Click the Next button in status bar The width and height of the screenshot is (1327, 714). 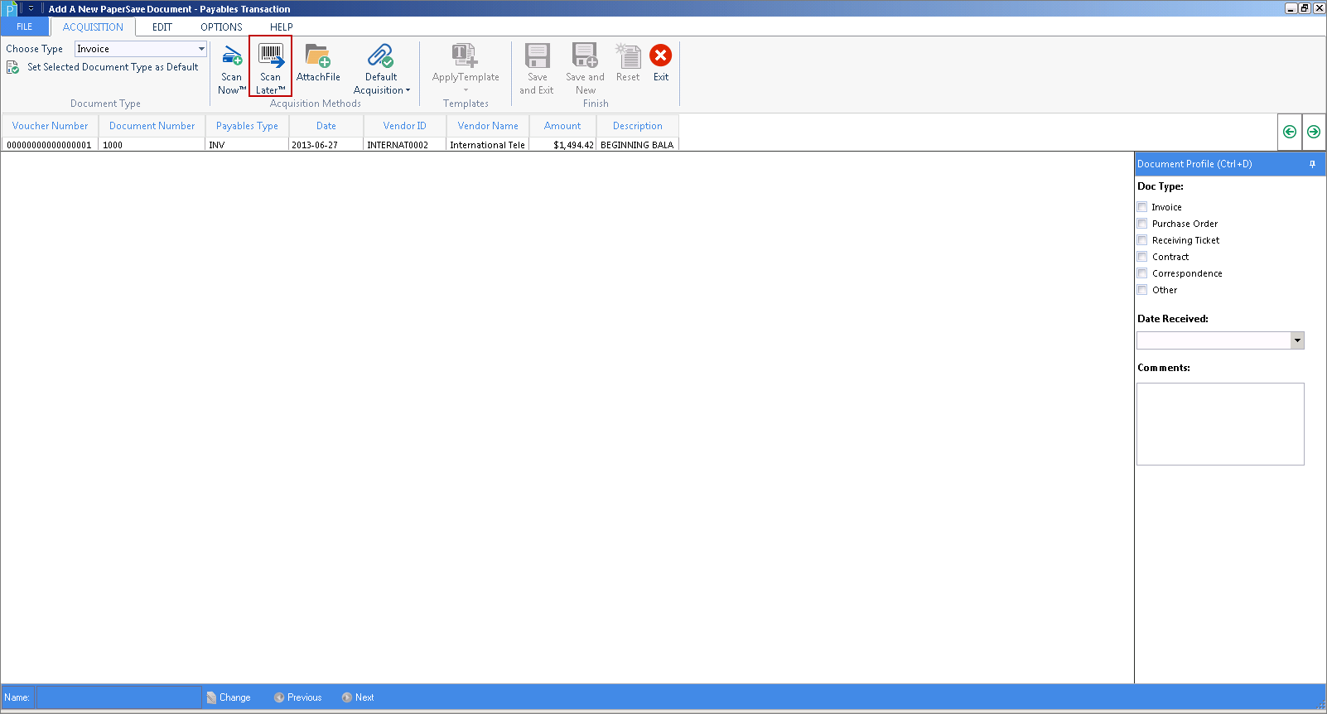pos(358,697)
